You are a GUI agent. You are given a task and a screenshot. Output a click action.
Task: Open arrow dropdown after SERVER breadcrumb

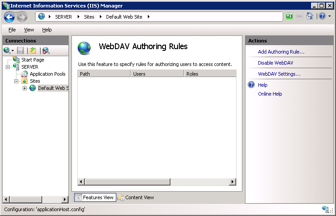(79, 17)
